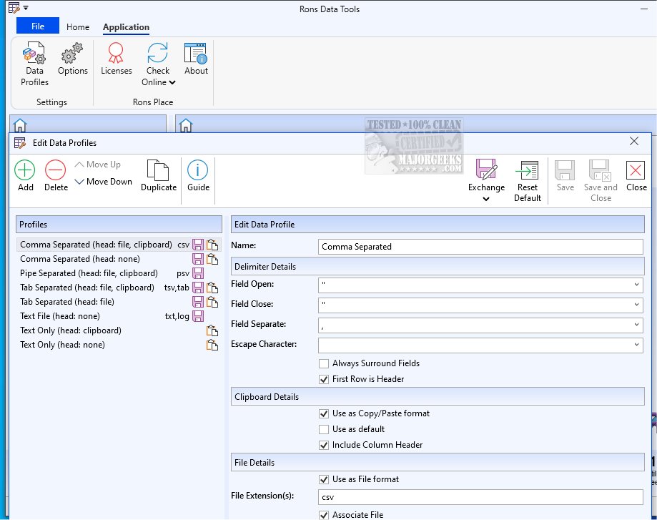
Task: Click clipboard icon on Tab Separated (head: file, clipboard)
Action: point(212,288)
